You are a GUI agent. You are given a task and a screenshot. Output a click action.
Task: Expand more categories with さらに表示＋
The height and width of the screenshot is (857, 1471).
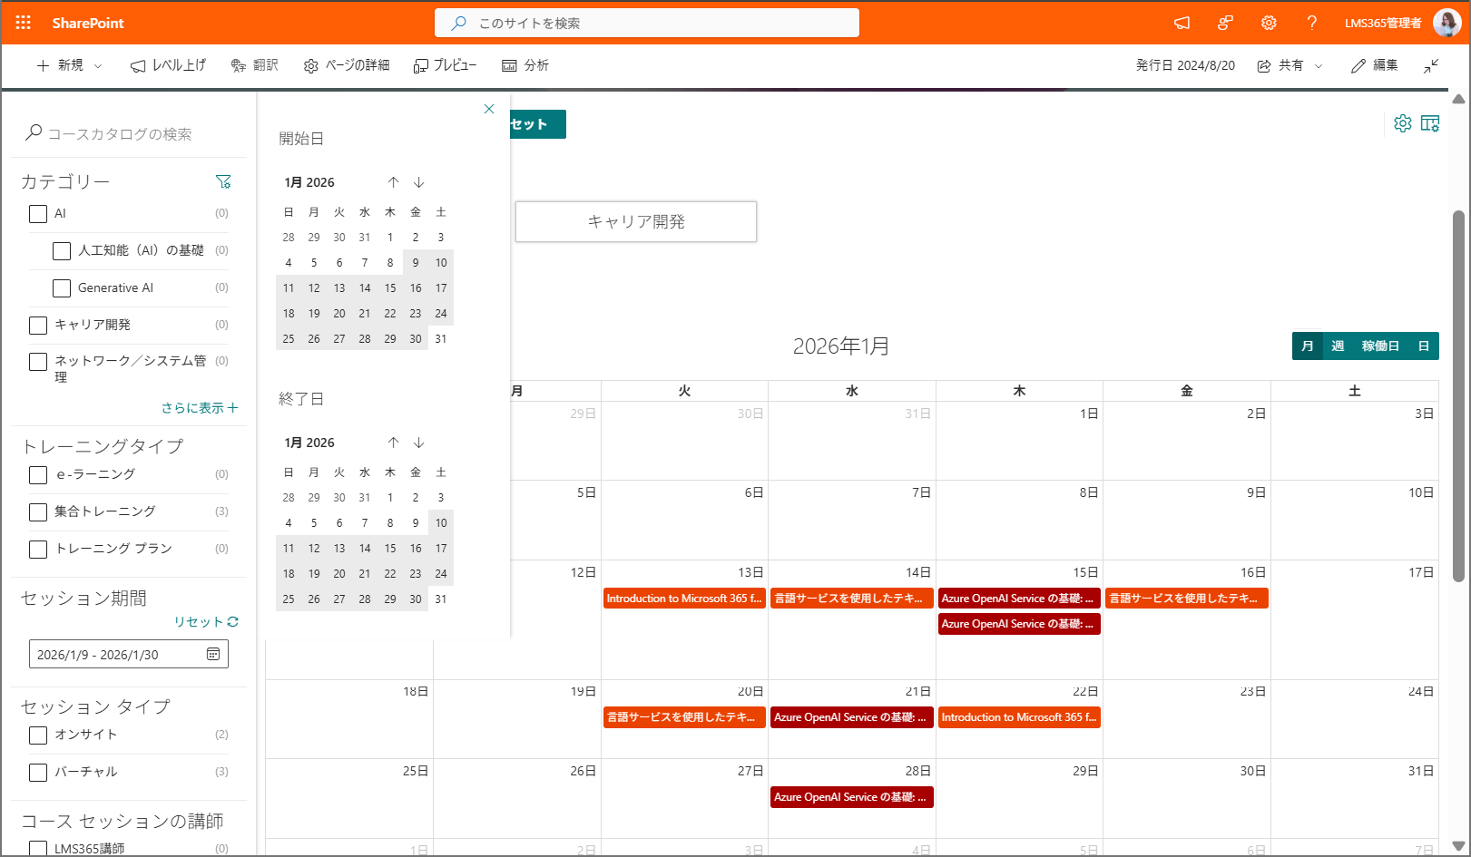(x=200, y=408)
